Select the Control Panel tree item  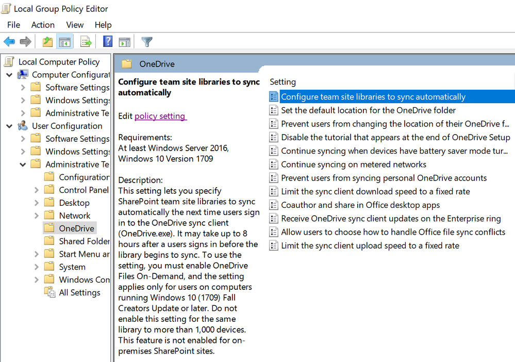coord(84,190)
